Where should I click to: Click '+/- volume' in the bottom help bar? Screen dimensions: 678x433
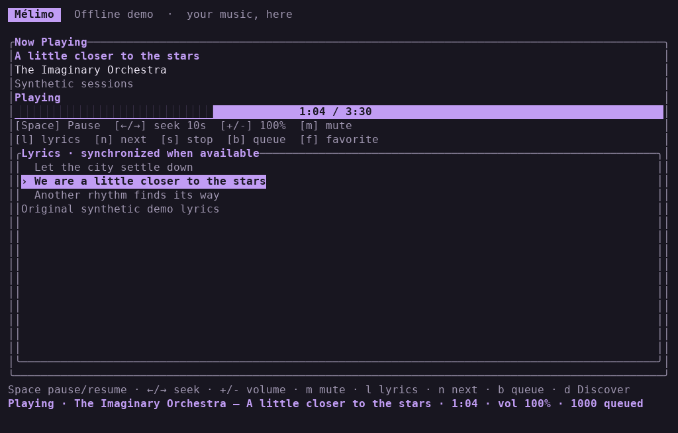pyautogui.click(x=253, y=390)
